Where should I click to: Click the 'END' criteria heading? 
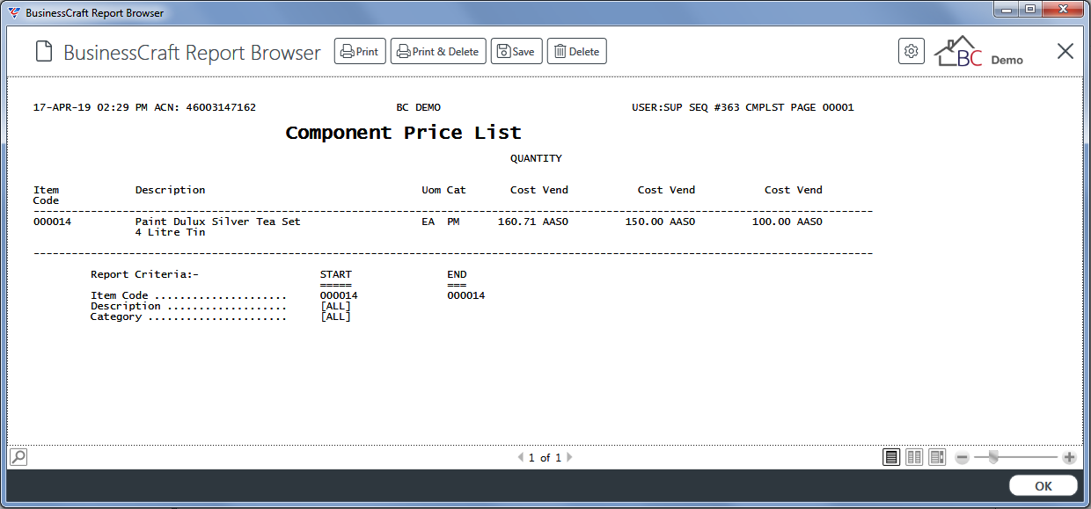[457, 274]
